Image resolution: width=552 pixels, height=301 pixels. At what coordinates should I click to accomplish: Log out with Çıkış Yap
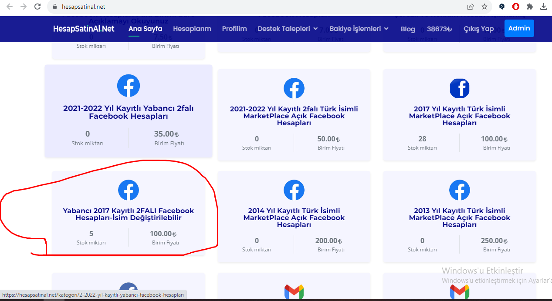tap(479, 29)
